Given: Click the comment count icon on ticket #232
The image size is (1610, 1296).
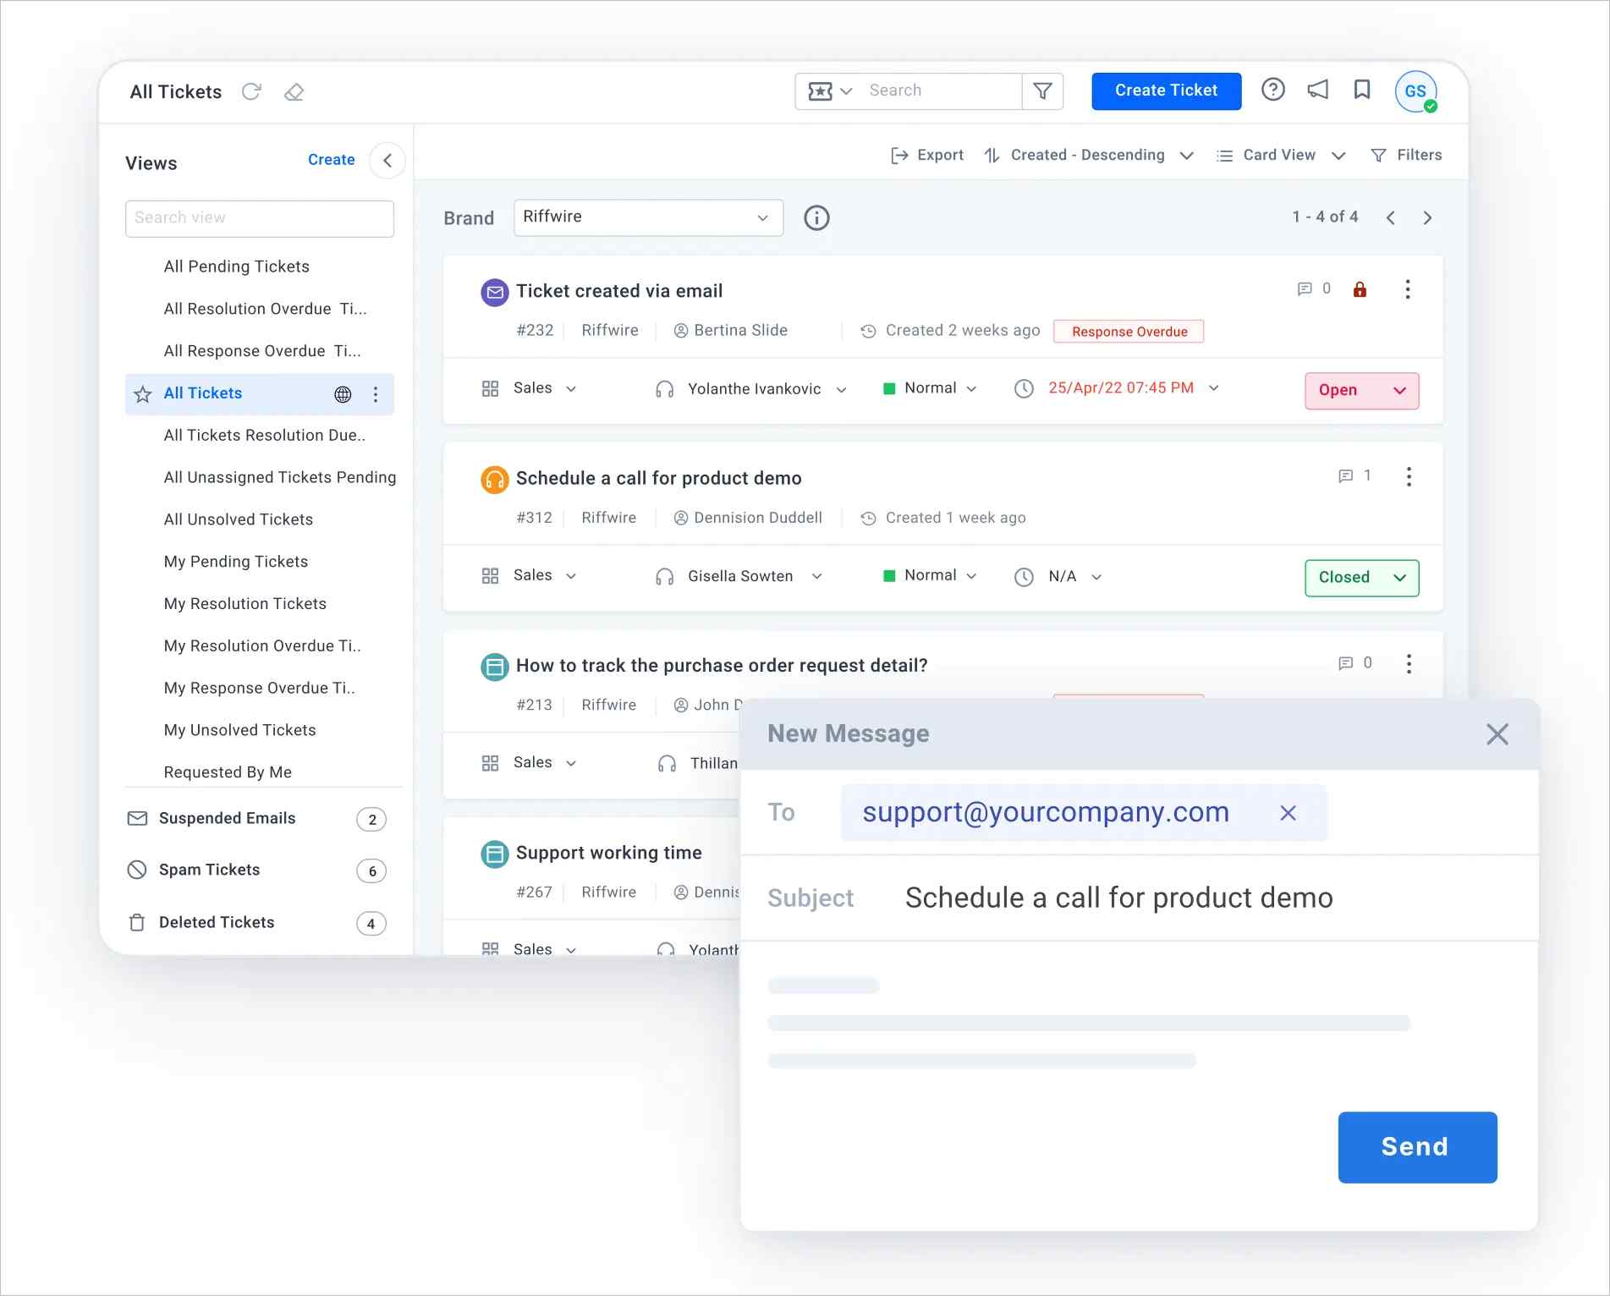Looking at the screenshot, I should [1305, 289].
